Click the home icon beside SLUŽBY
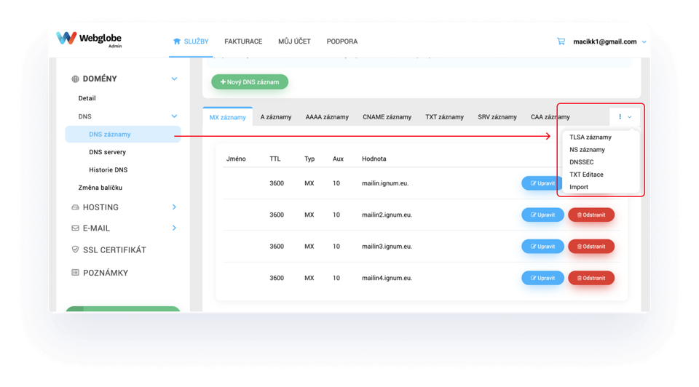Screen dimensions: 699x387 pos(177,41)
